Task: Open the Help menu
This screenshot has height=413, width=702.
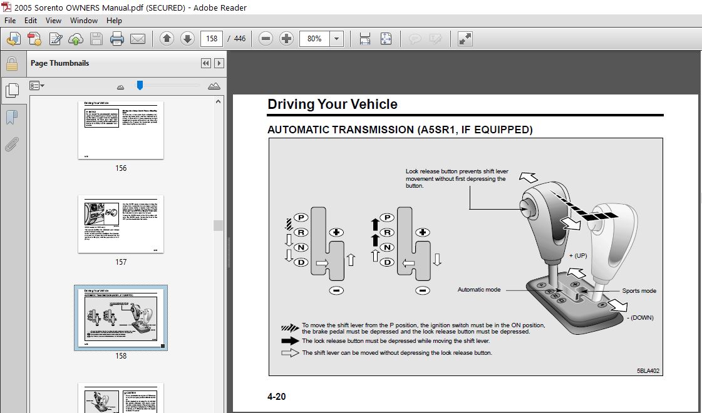Action: [x=114, y=21]
